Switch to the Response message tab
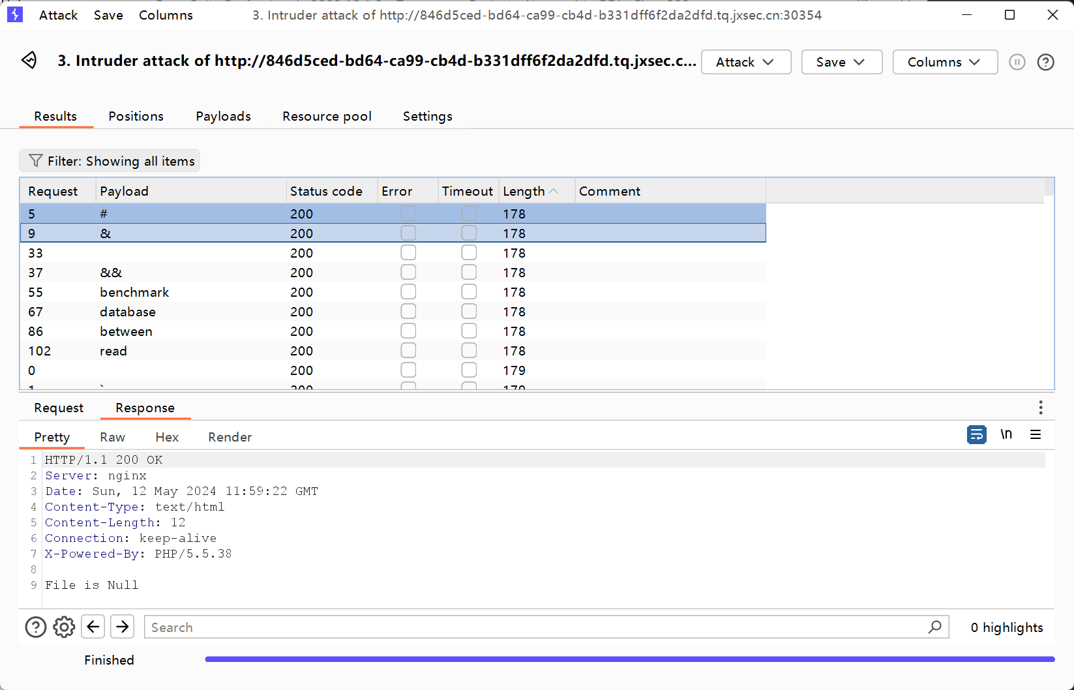The image size is (1074, 690). (x=145, y=408)
